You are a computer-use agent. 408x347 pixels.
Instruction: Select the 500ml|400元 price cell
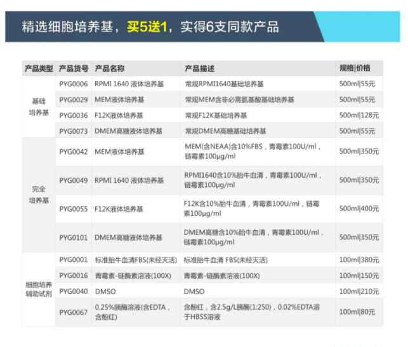coord(359,209)
